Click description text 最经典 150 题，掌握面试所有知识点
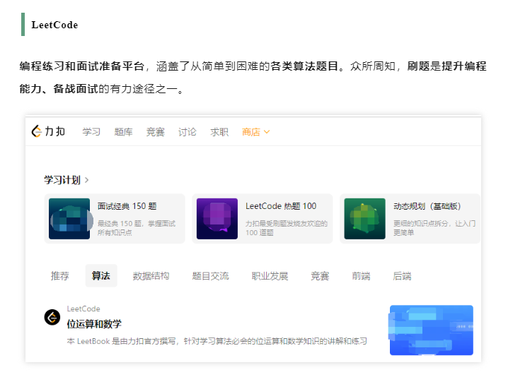 click(x=137, y=228)
